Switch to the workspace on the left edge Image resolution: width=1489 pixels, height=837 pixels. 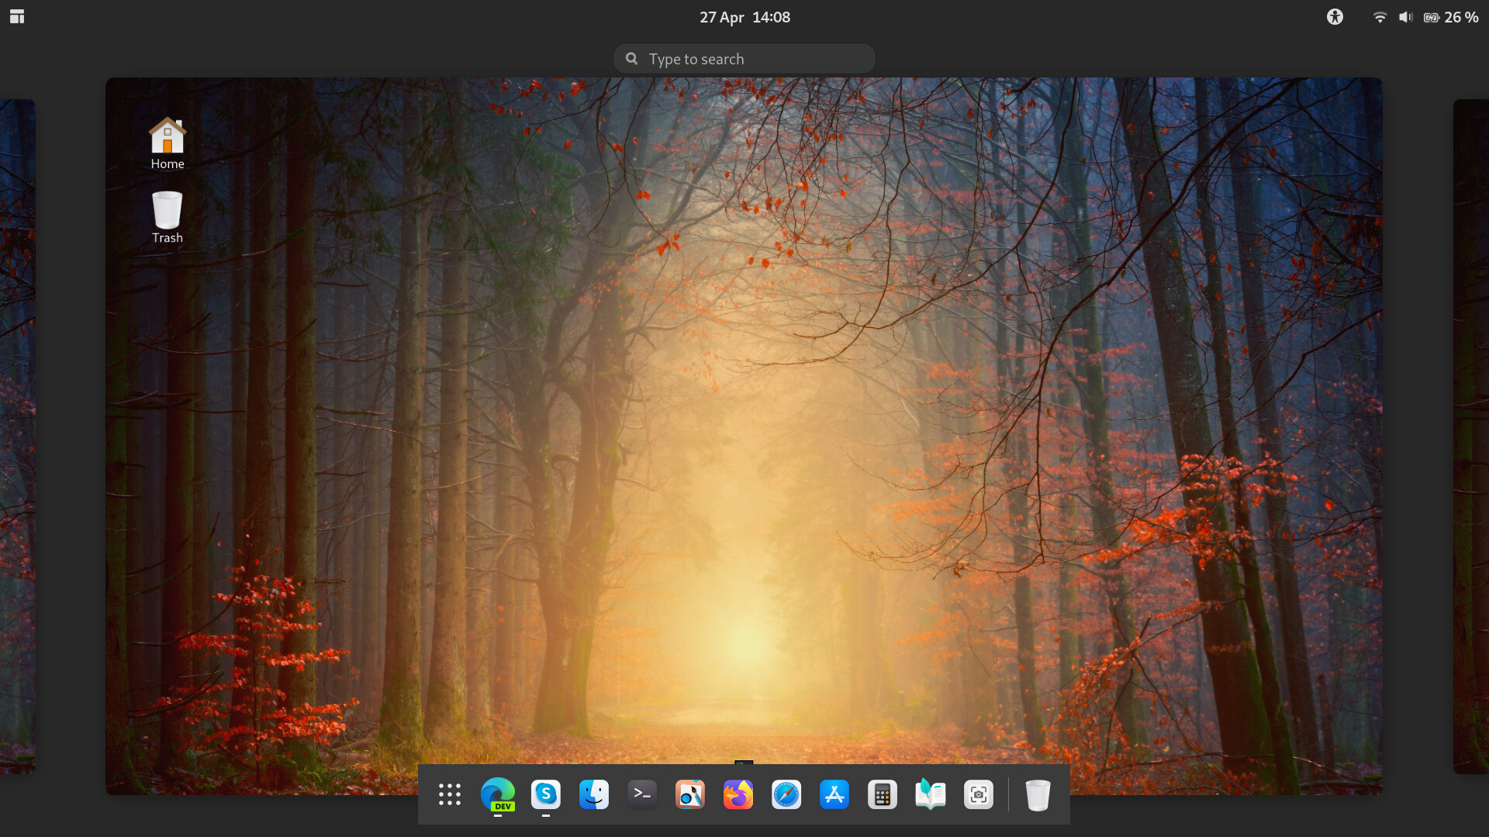pos(18,436)
